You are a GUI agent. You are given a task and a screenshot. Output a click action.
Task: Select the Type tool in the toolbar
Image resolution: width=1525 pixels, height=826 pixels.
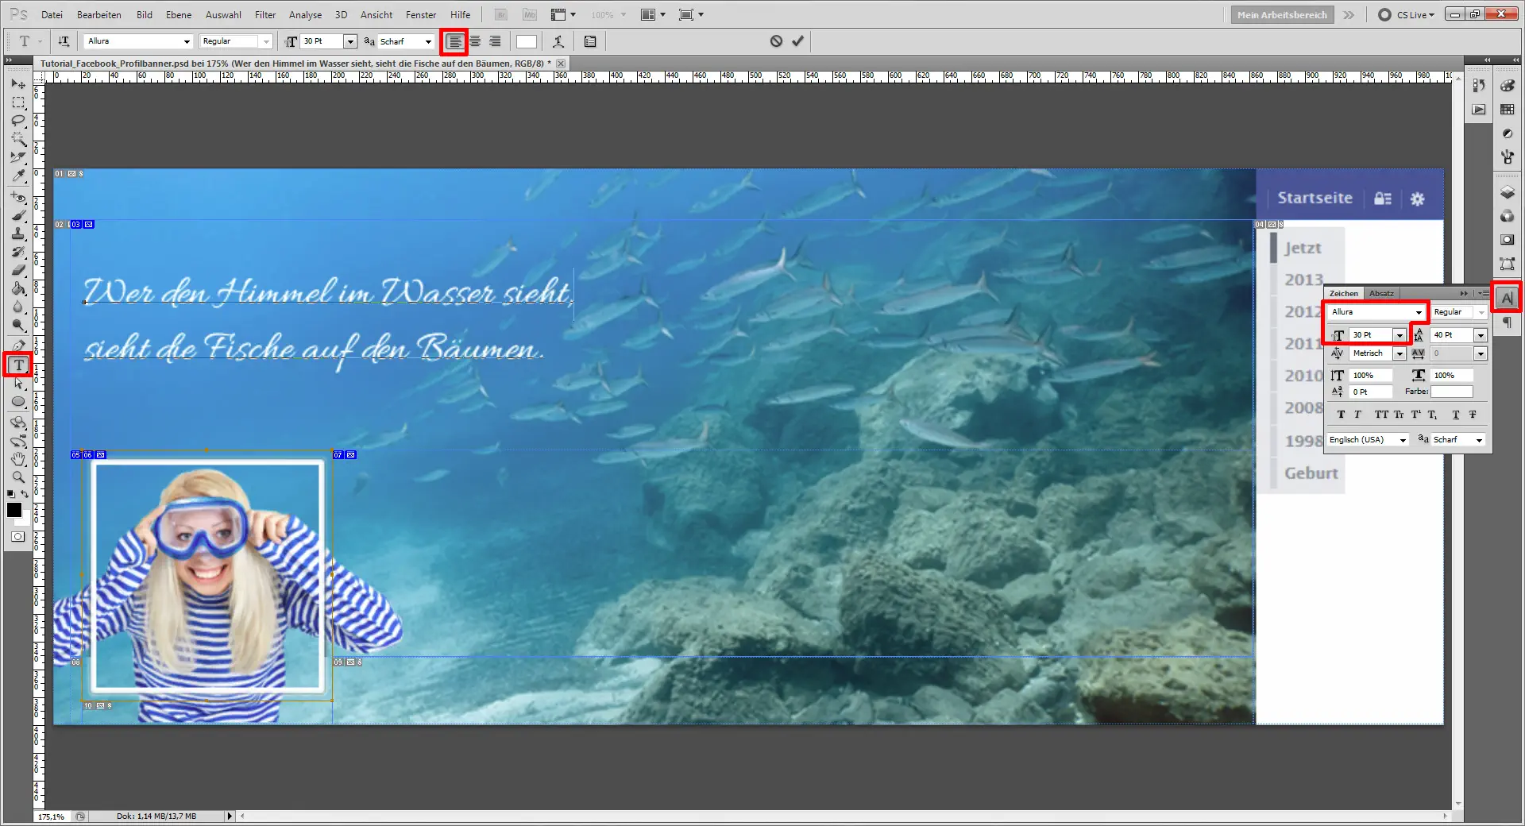point(18,365)
